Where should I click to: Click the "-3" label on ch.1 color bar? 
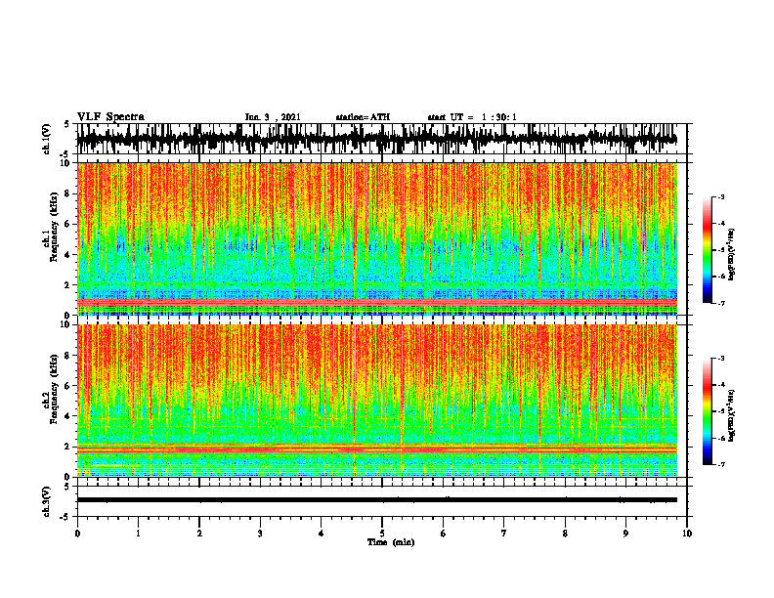point(720,196)
